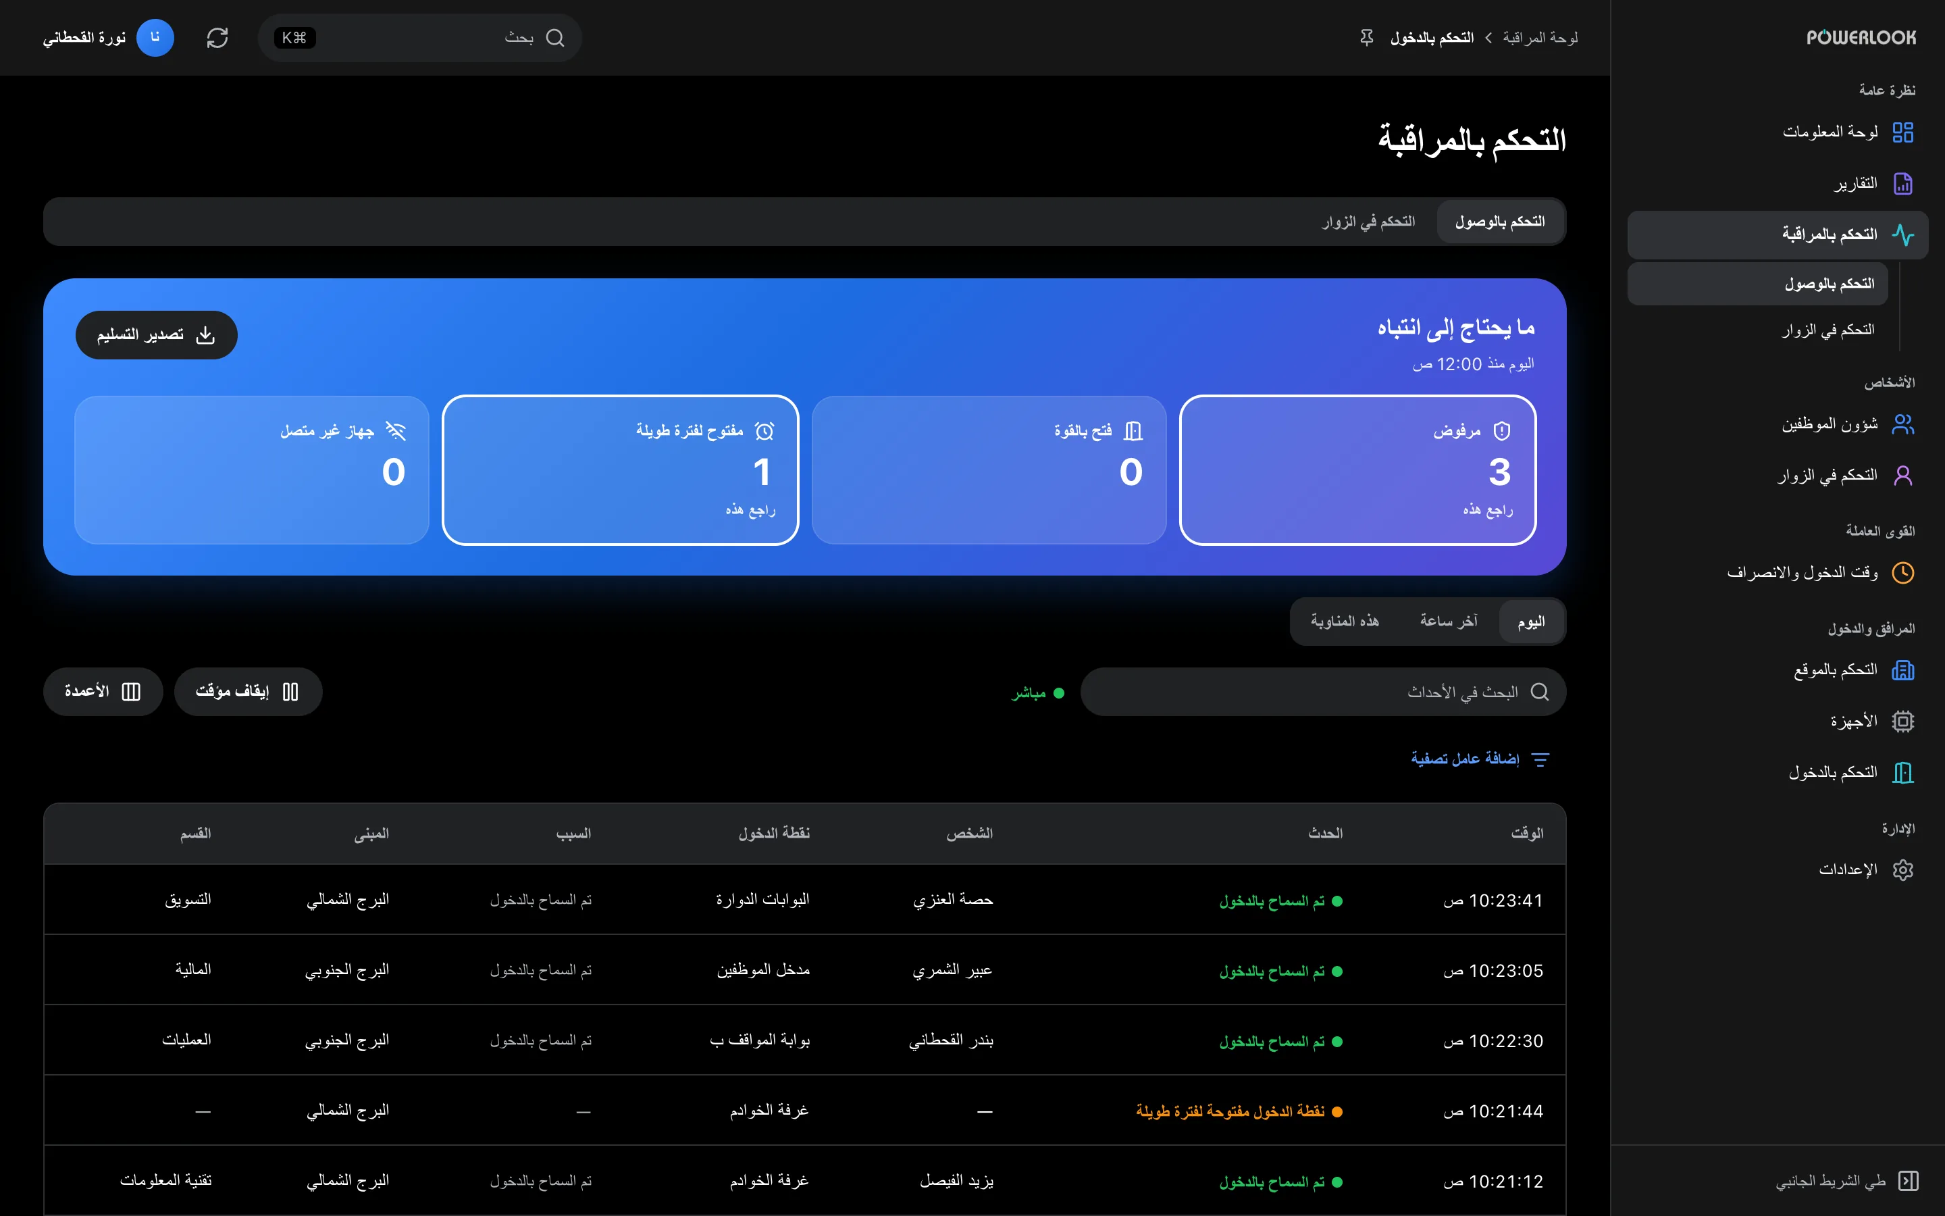The height and width of the screenshot is (1216, 1945).
Task: Click the search magnifier icon in top bar
Action: (554, 38)
